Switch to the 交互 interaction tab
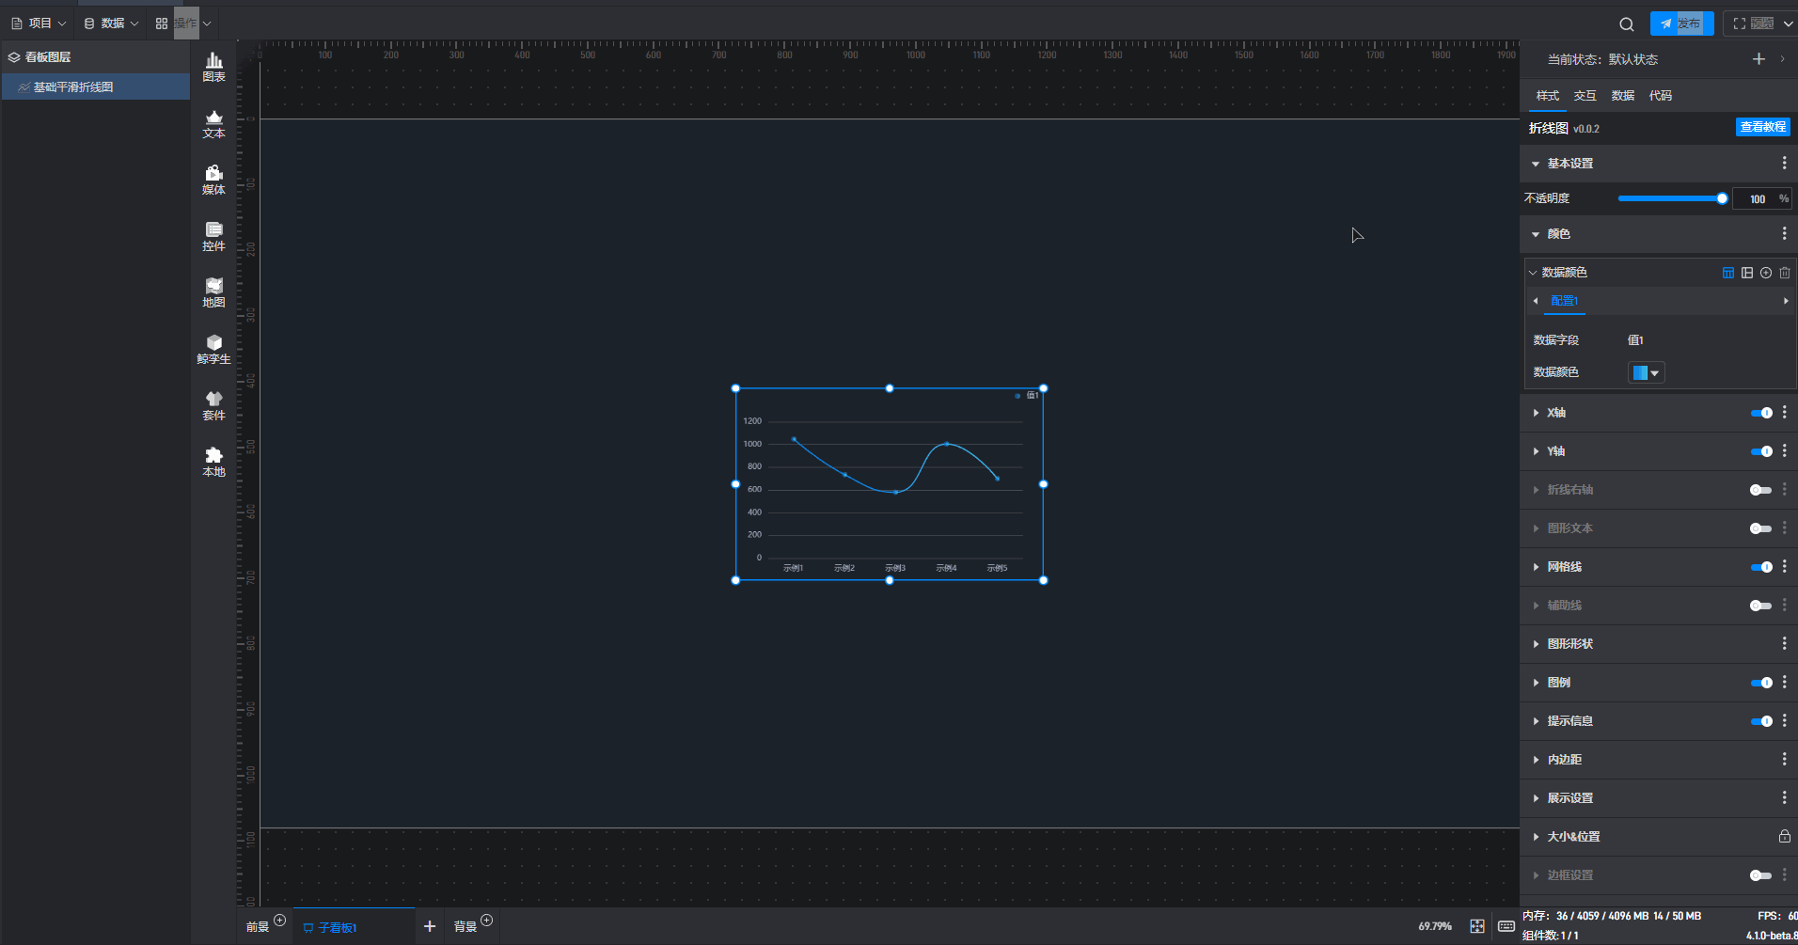1798x945 pixels. (1585, 96)
